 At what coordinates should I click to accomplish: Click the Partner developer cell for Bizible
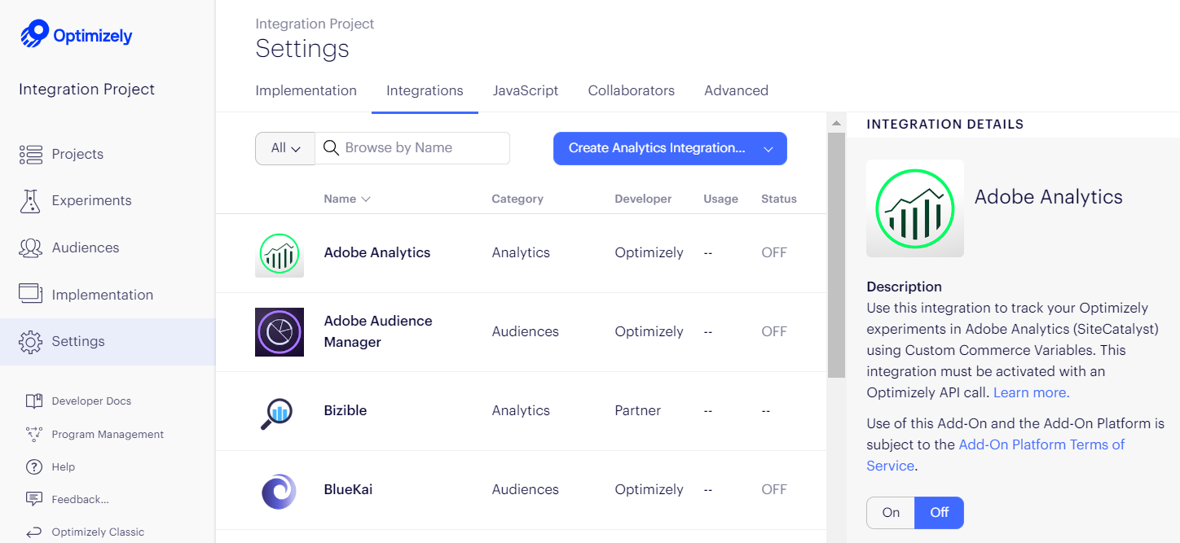[x=637, y=410]
